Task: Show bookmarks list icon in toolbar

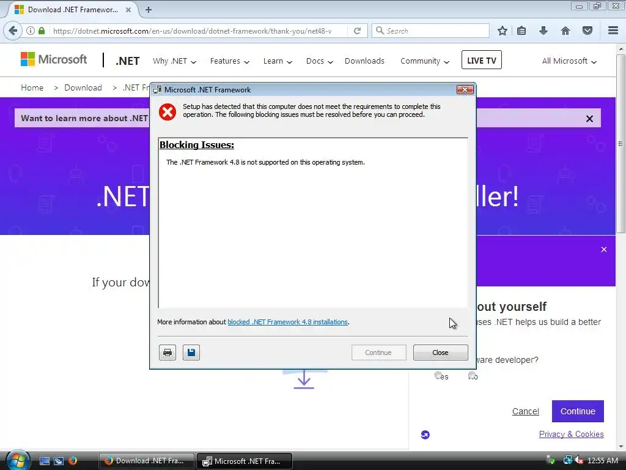Action: point(521,31)
